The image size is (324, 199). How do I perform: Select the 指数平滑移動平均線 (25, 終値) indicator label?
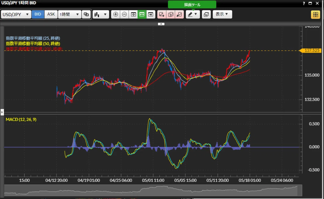point(33,38)
